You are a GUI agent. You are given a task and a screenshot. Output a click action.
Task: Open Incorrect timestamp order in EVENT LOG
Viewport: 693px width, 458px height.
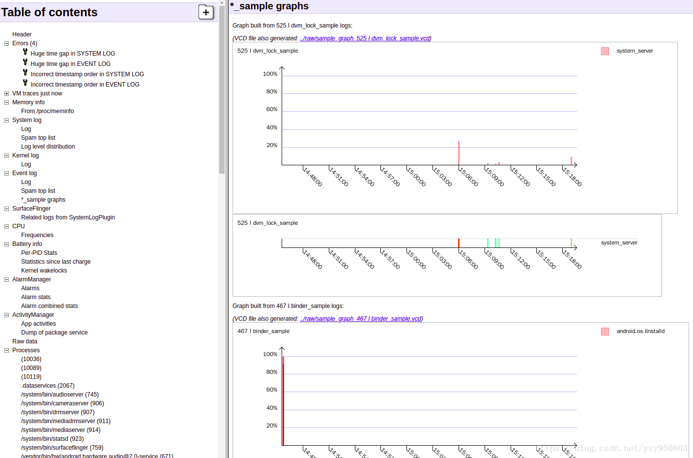click(x=85, y=85)
